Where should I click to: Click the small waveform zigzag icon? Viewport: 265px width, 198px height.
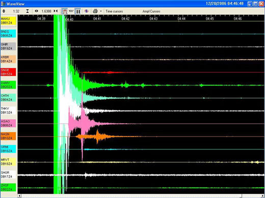[x=71, y=11]
